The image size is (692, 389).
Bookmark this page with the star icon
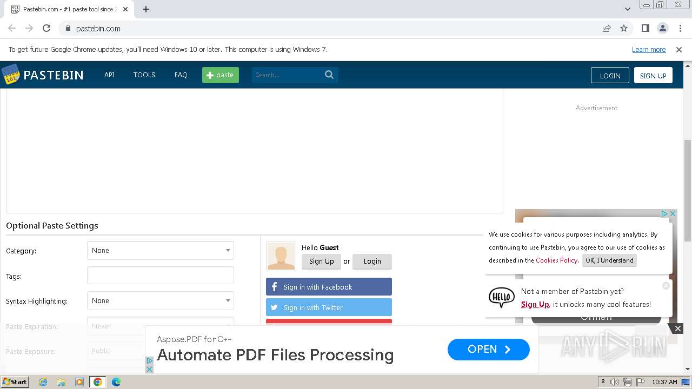point(624,28)
